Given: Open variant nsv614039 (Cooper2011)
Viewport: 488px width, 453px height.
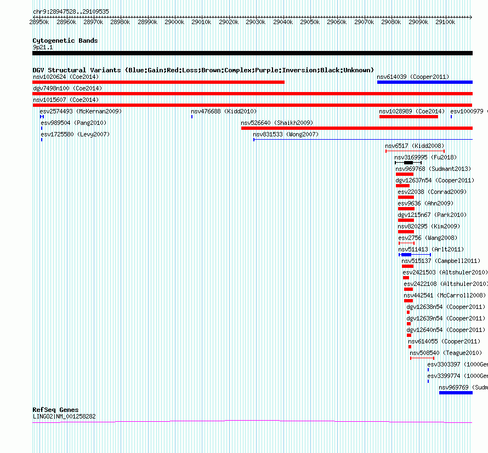Looking at the screenshot, I should [413, 77].
